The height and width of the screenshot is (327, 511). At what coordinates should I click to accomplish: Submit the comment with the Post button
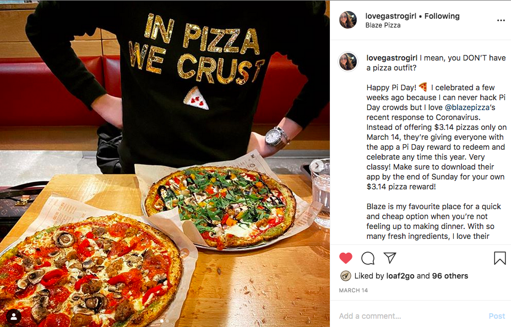(x=497, y=316)
